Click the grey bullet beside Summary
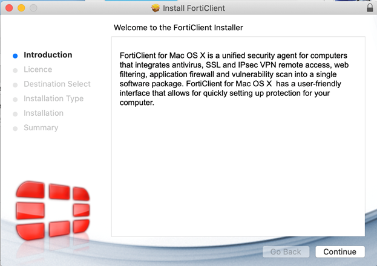Screen dimensions: 377x266 [x=16, y=128]
